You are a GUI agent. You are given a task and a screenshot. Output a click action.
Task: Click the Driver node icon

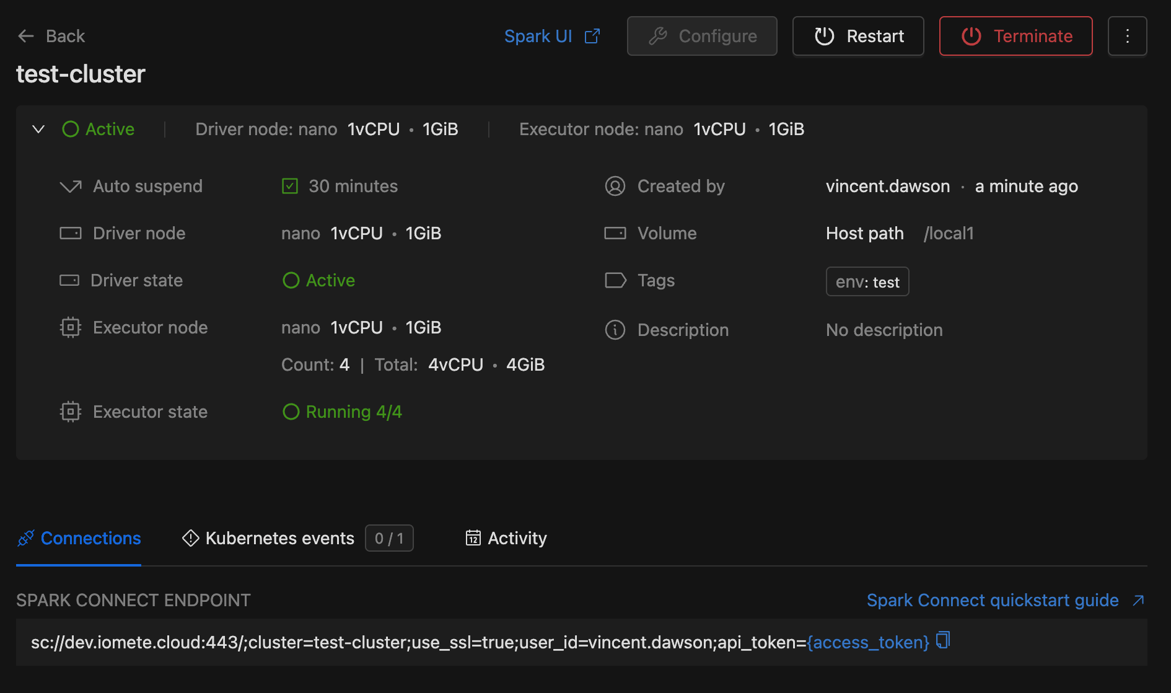(71, 233)
